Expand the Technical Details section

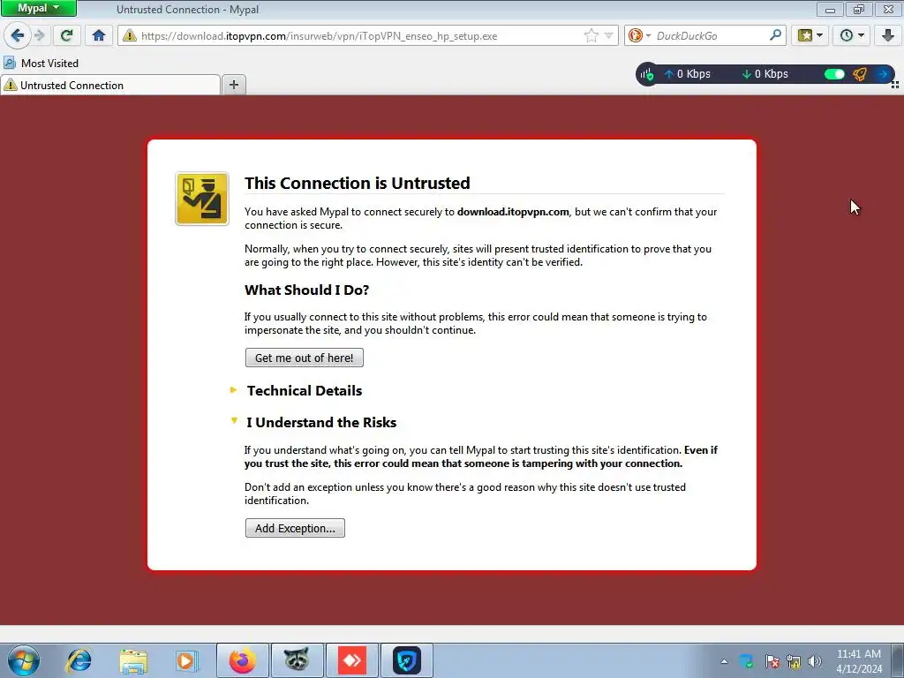pyautogui.click(x=305, y=390)
